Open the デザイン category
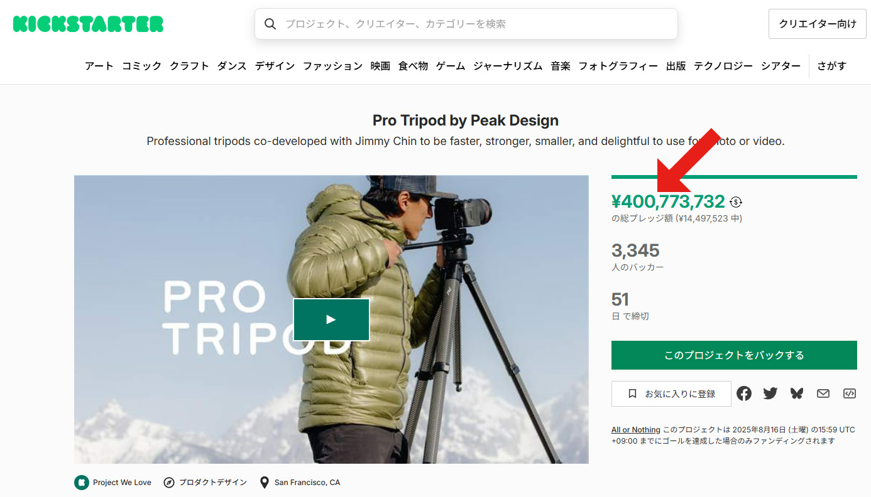Screen dimensions: 871x497 [275, 66]
